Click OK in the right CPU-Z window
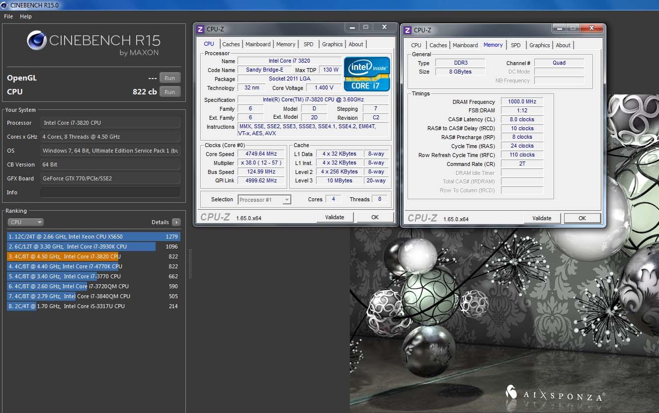 click(582, 218)
